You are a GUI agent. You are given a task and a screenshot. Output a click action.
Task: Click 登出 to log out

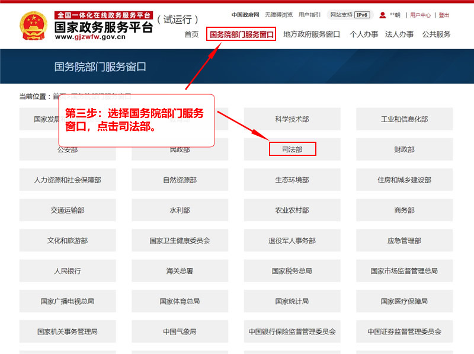444,15
